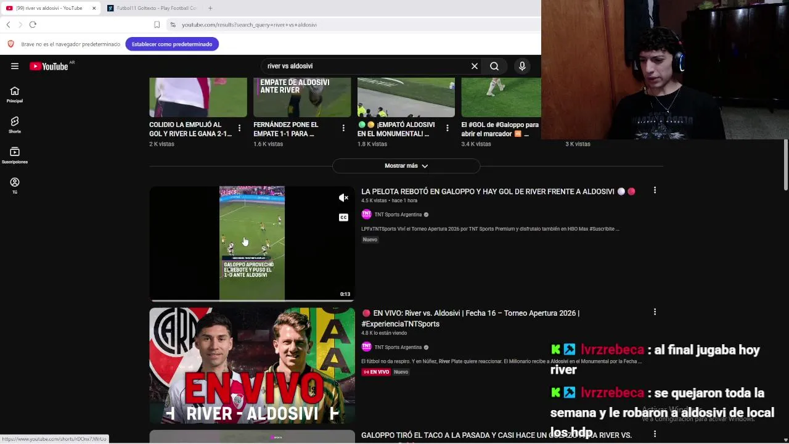Open La pelota rebotó en Galoppo video title

click(488, 192)
